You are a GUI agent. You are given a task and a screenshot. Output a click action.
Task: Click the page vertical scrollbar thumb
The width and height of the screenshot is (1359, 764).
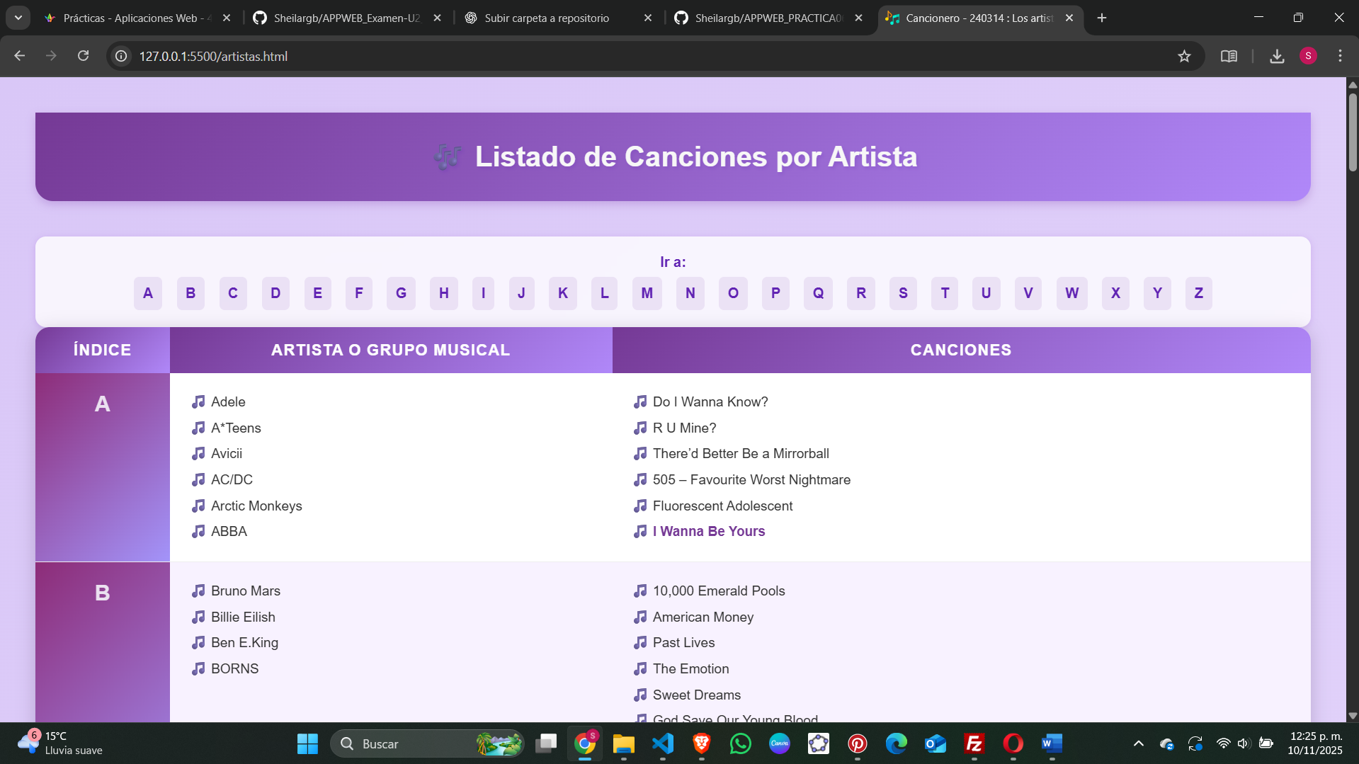[x=1352, y=131]
